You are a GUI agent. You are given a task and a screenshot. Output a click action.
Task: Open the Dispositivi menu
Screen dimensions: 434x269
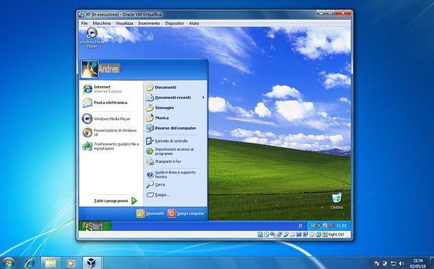(174, 23)
